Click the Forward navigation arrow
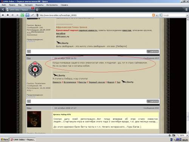189x142 pixels. click(x=12, y=15)
